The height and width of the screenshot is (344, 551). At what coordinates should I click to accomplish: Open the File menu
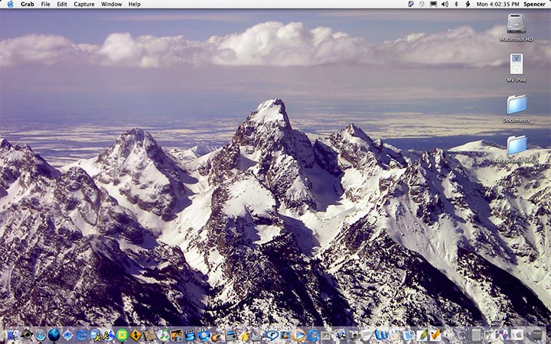click(45, 5)
